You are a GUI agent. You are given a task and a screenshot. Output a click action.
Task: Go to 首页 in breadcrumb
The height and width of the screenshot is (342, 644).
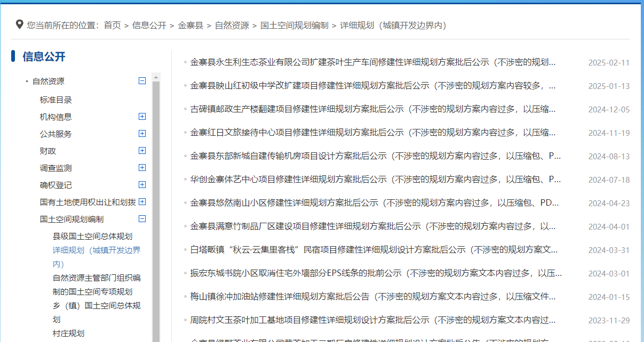[112, 25]
